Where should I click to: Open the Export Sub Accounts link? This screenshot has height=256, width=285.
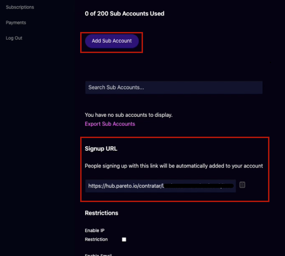tap(110, 124)
